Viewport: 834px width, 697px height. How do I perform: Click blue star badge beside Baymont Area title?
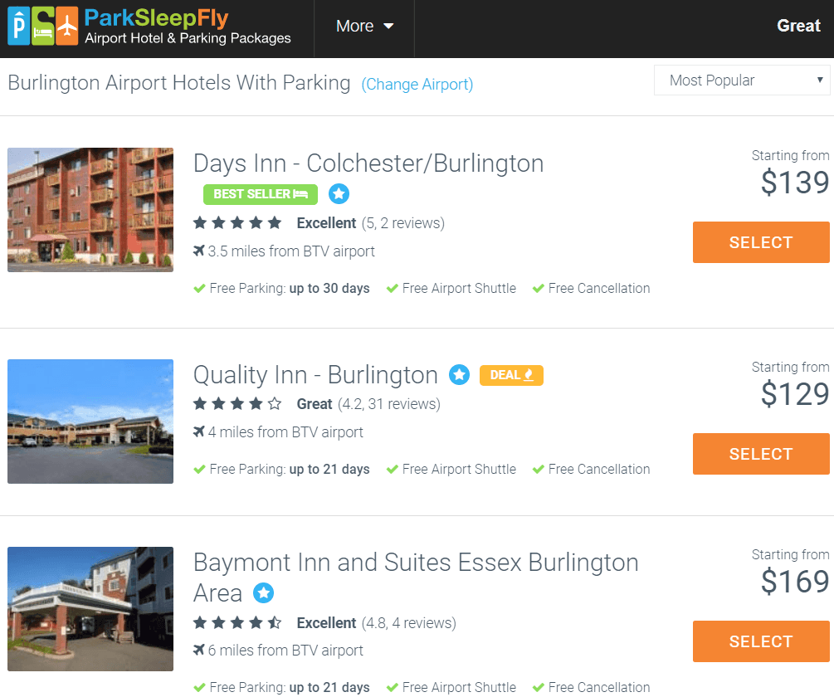point(263,592)
